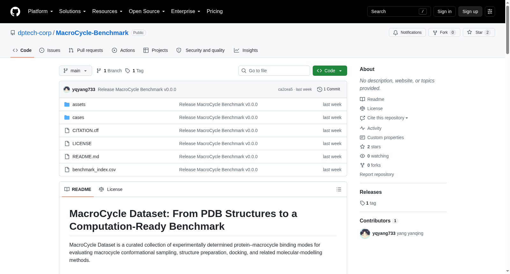Click the commit history clock icon

click(319, 89)
